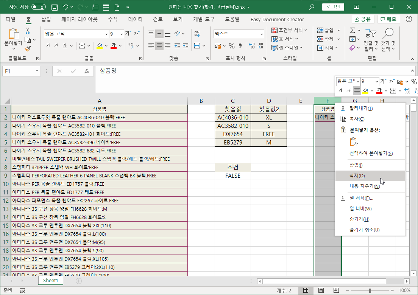Click the Orientation text angle icon
Image resolution: width=418 pixels, height=295 pixels.
point(177,34)
